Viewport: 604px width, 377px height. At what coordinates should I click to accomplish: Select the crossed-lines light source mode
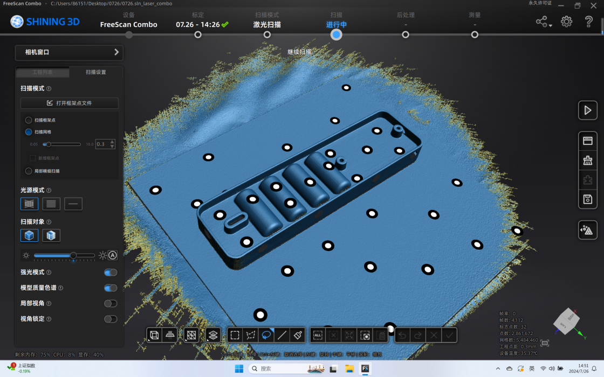(x=29, y=204)
